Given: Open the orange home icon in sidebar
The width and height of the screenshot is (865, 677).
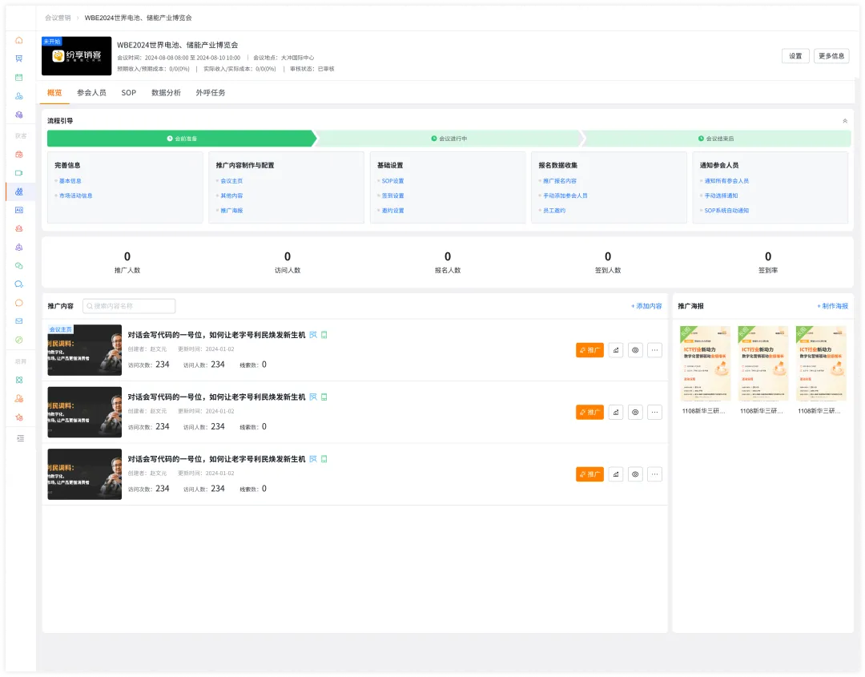Looking at the screenshot, I should pos(18,40).
